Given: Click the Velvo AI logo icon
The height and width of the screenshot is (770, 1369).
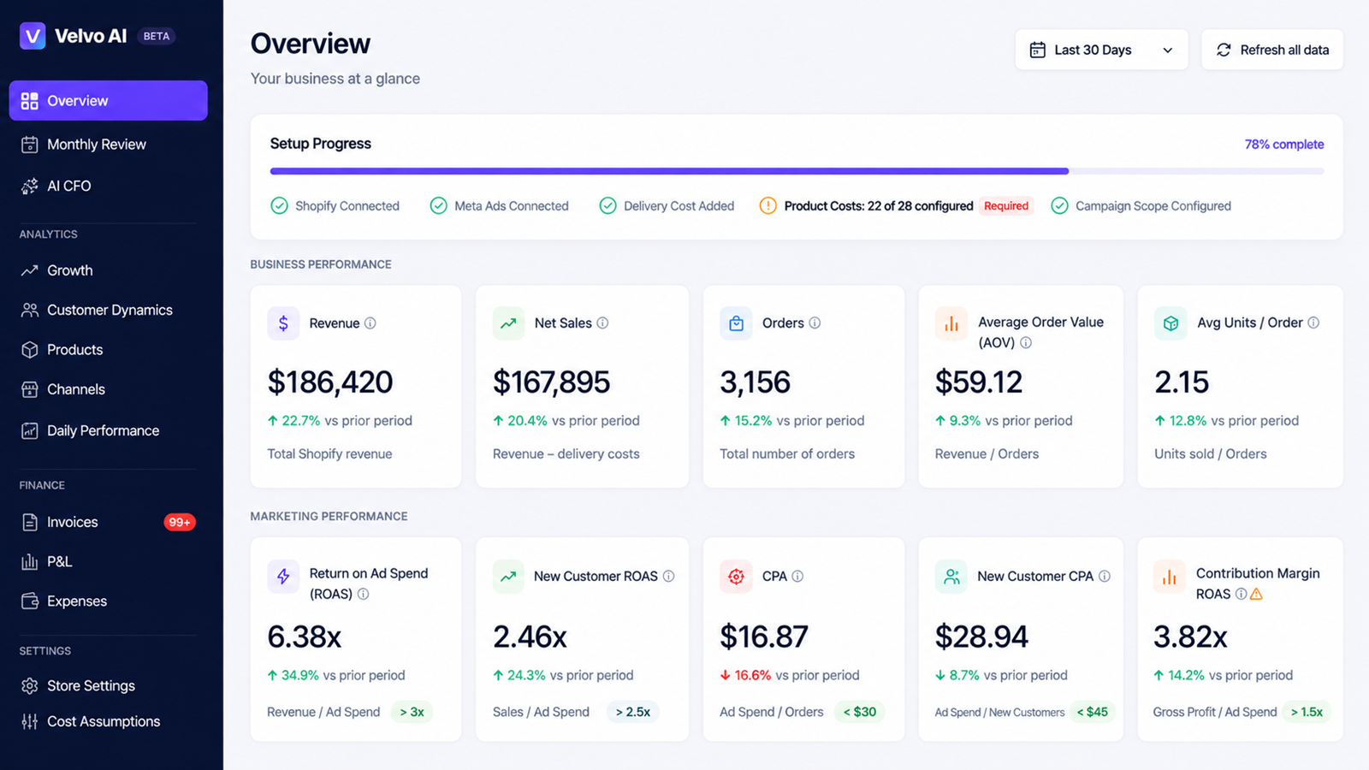Looking at the screenshot, I should [x=33, y=36].
